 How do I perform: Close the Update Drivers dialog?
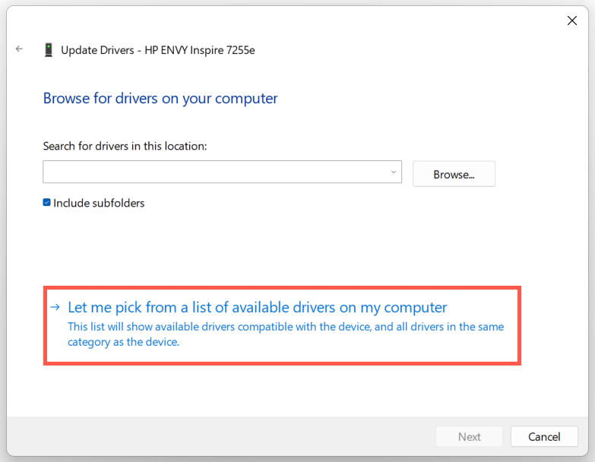(x=572, y=21)
